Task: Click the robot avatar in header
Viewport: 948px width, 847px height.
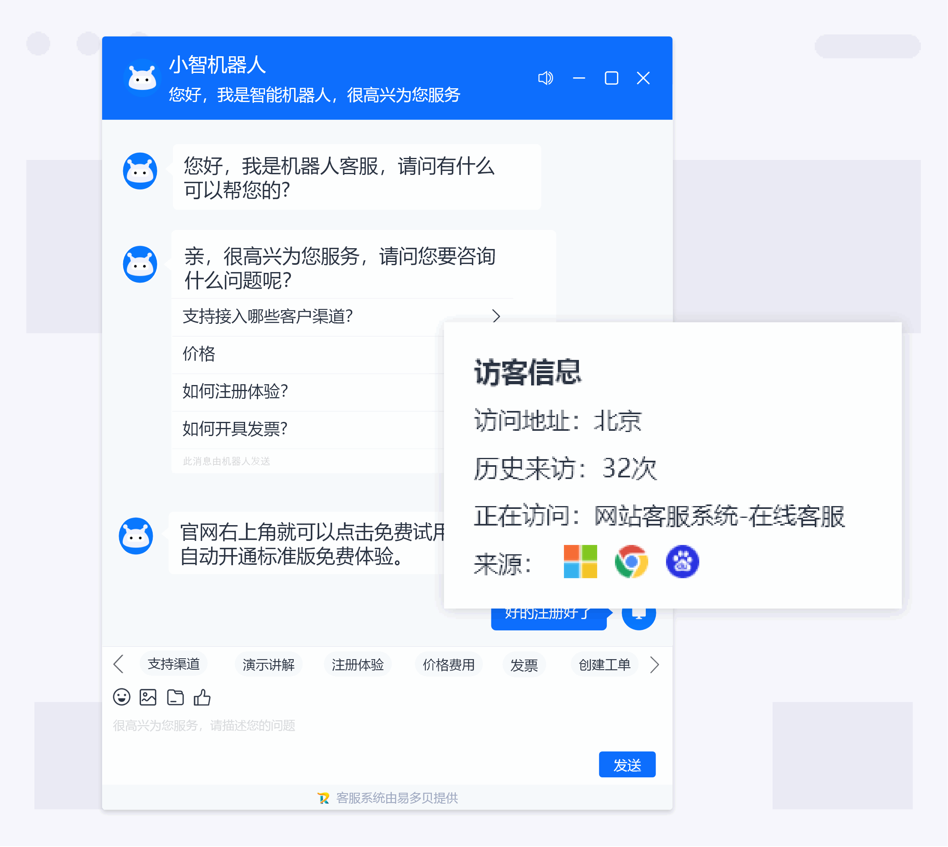Action: click(x=142, y=78)
